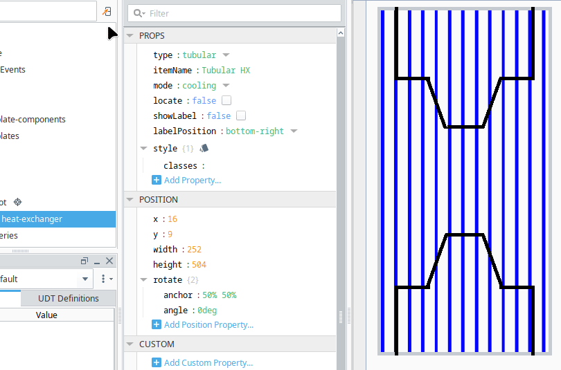Restore the tag browser panel via the float icon

pos(84,261)
